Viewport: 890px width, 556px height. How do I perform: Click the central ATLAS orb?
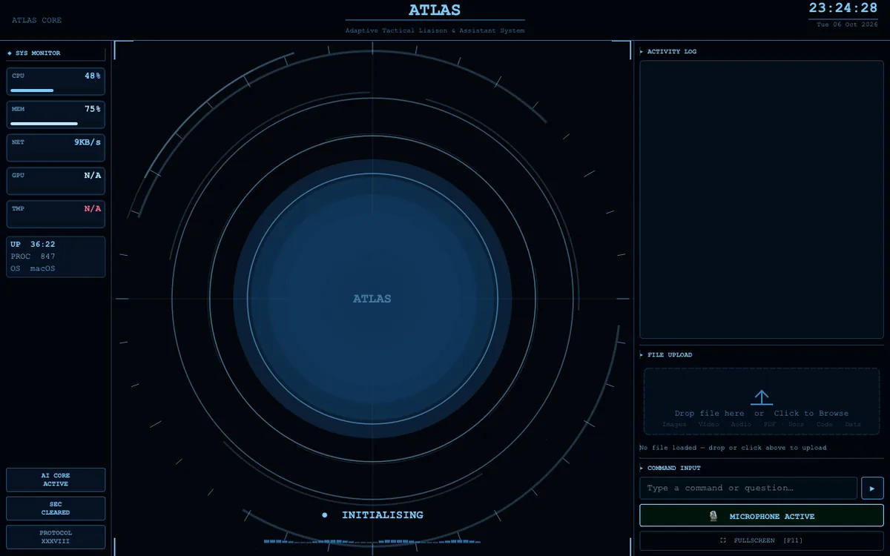coord(372,299)
